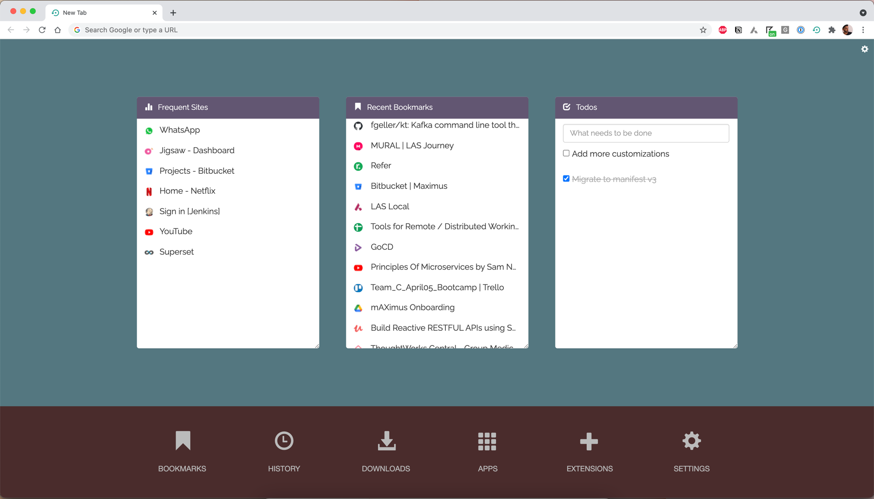This screenshot has width=874, height=499.
Task: Open Principles Of Microservices bookmark
Action: click(x=443, y=267)
